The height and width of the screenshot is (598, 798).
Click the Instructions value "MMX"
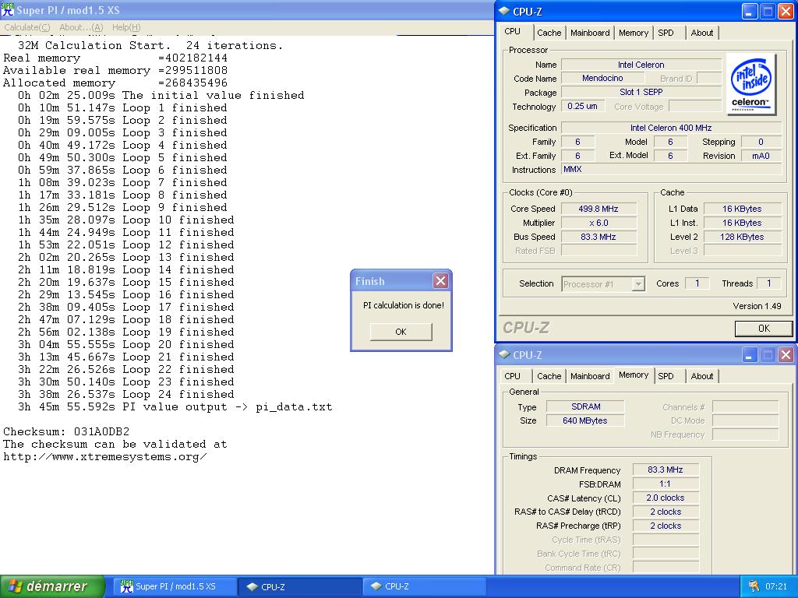click(671, 169)
